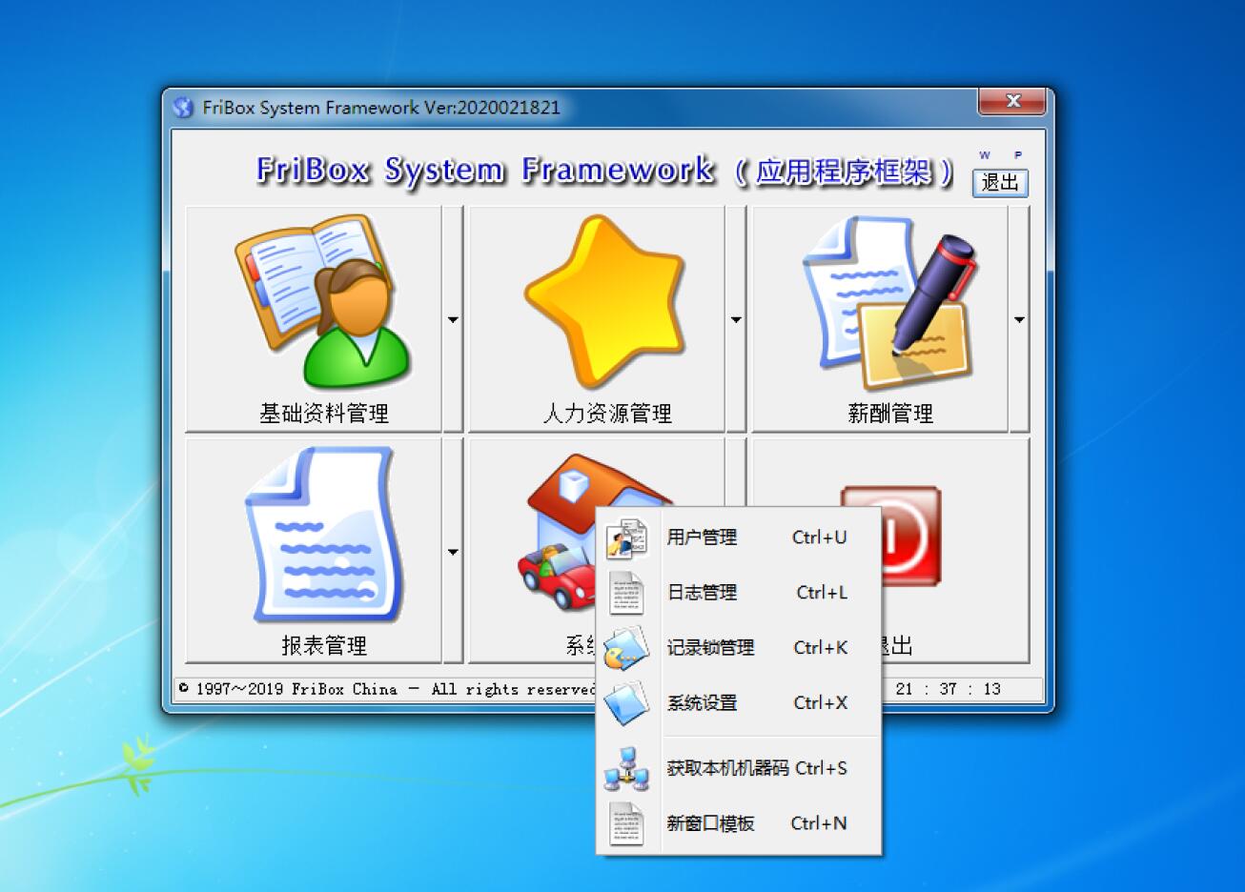Click the FriBox globe icon in title bar
Screen dimensions: 1245x892
tap(183, 108)
